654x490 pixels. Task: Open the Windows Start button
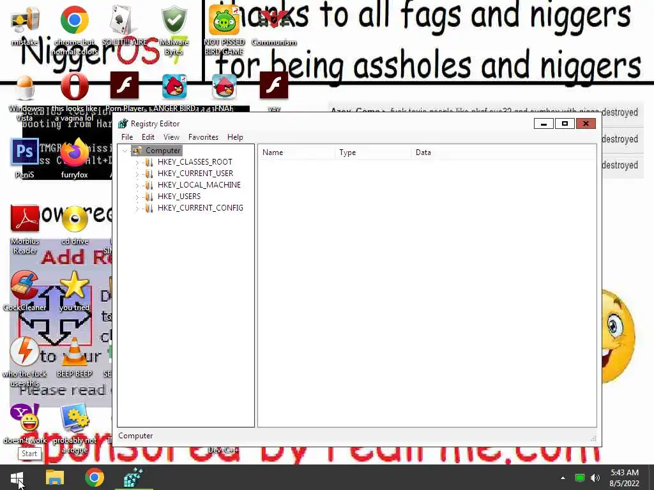pos(17,478)
